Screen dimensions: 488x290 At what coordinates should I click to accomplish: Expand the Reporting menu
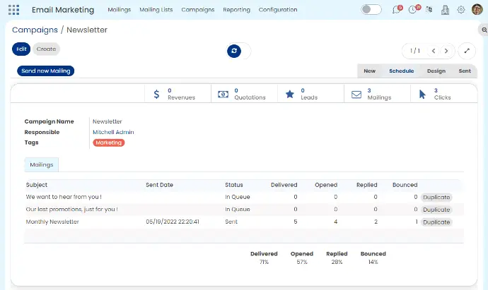[236, 10]
